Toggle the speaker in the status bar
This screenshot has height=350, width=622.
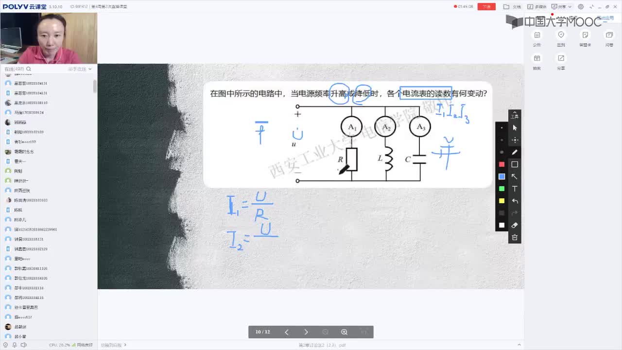(23, 345)
